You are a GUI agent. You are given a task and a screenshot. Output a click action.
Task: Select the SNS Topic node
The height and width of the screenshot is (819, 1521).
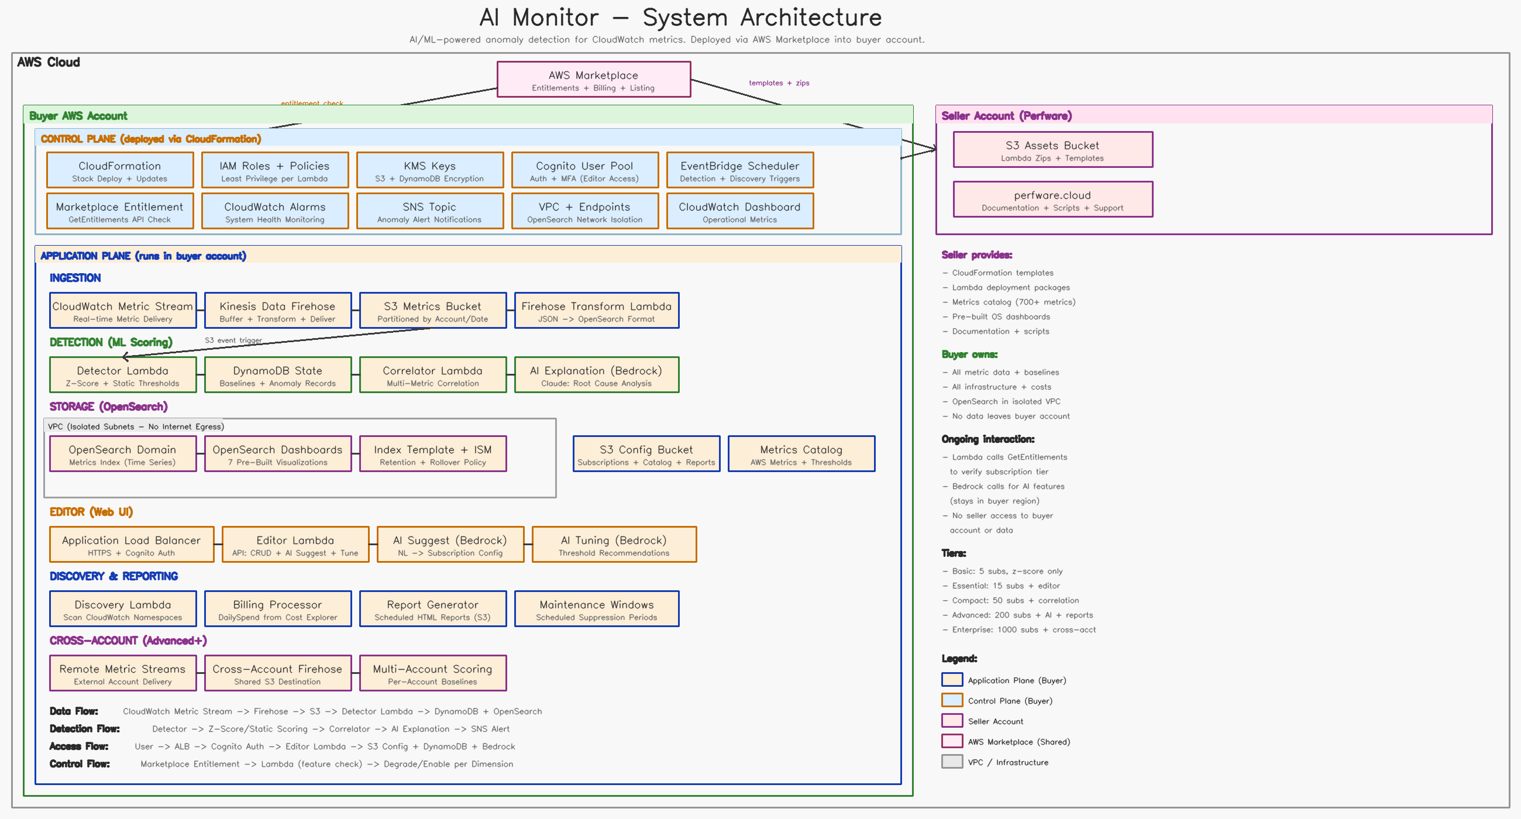[430, 211]
